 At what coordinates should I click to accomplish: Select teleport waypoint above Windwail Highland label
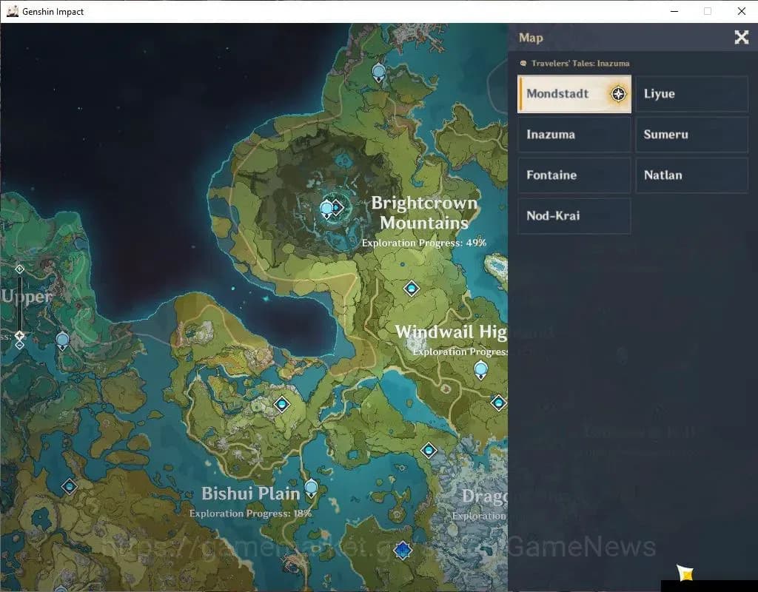(x=412, y=289)
